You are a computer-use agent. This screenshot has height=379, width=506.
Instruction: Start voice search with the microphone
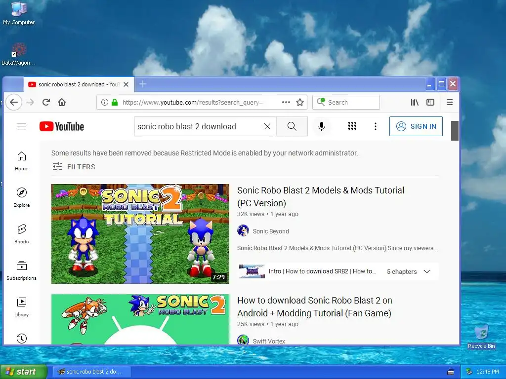point(321,126)
